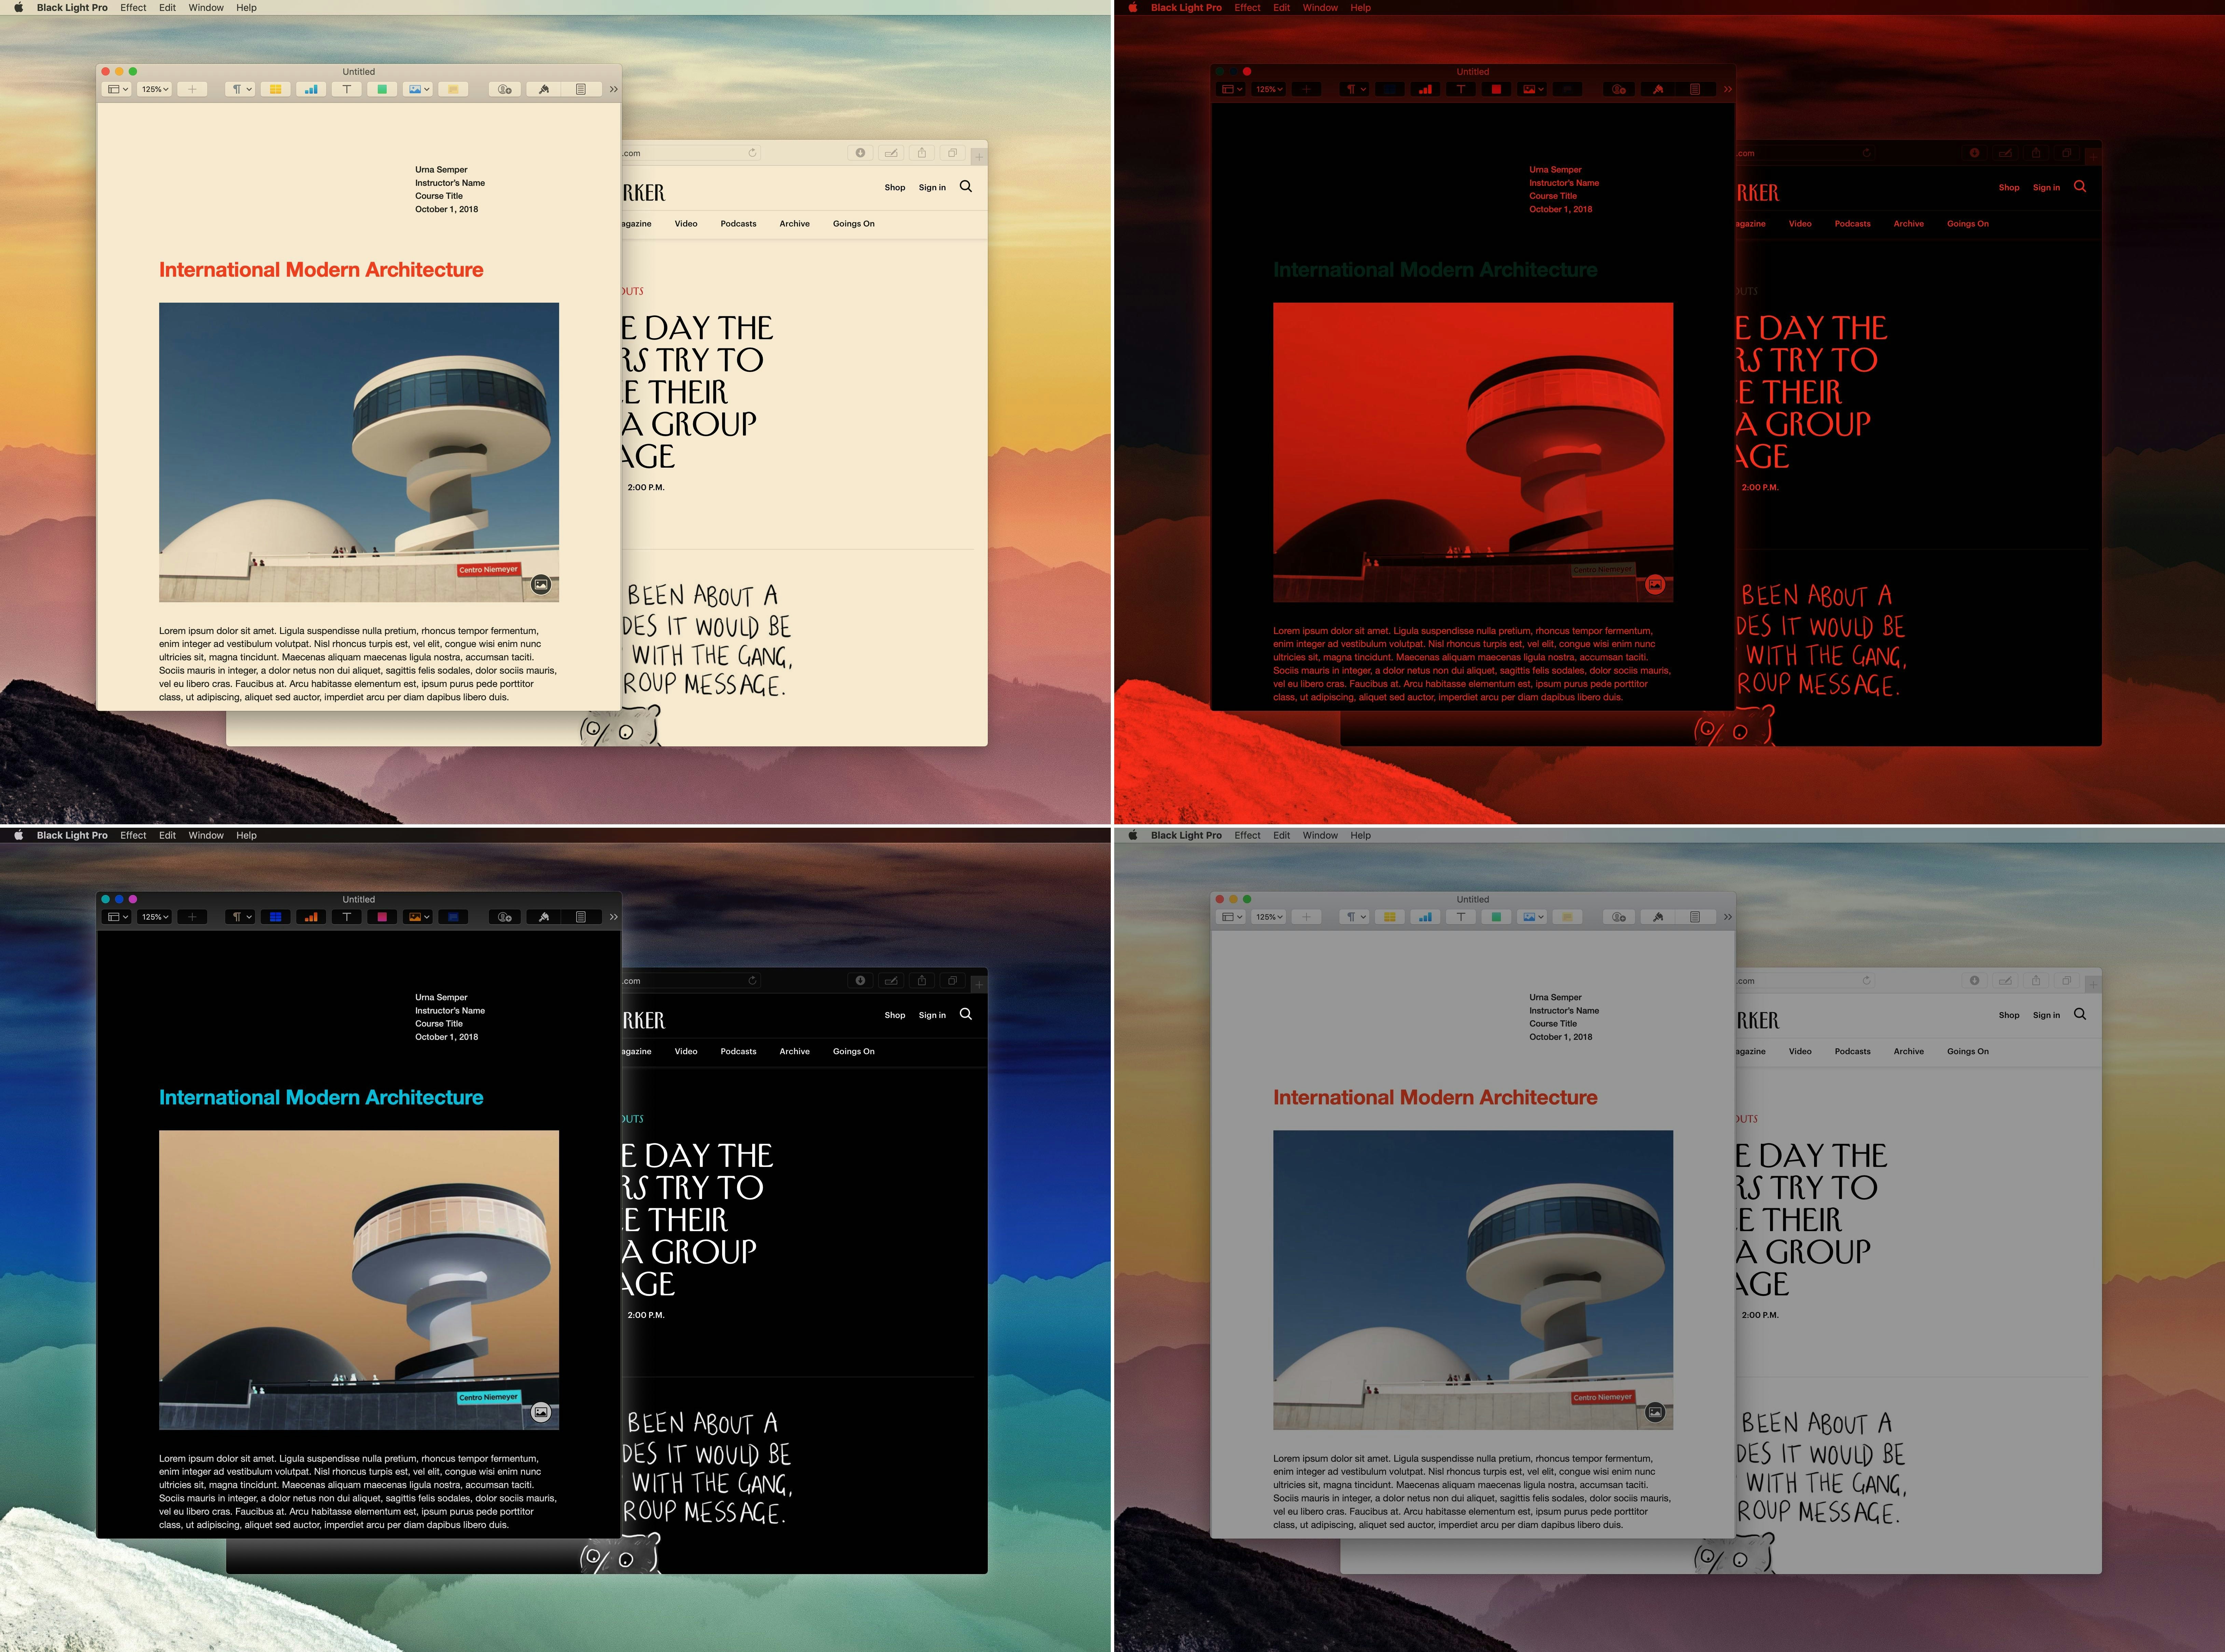The height and width of the screenshot is (1652, 2225).
Task: Click pink Shape icon in the inverted dark toolbar
Action: 382,917
